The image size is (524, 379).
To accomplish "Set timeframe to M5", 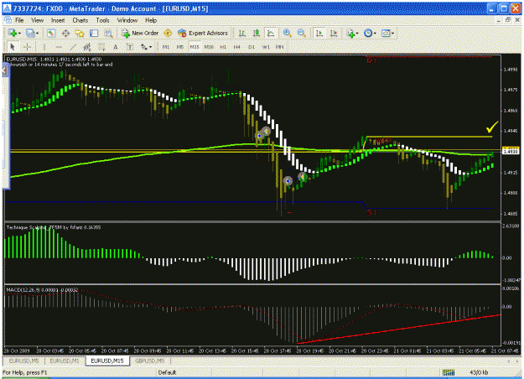I will (x=180, y=47).
